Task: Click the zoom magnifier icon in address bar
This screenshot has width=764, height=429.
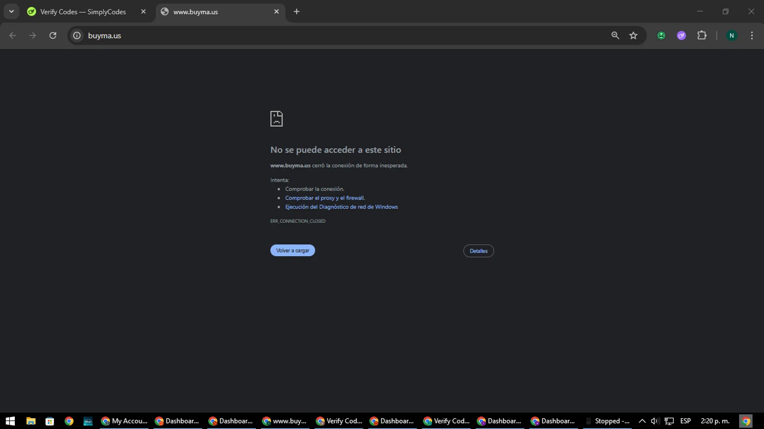Action: coord(615,36)
